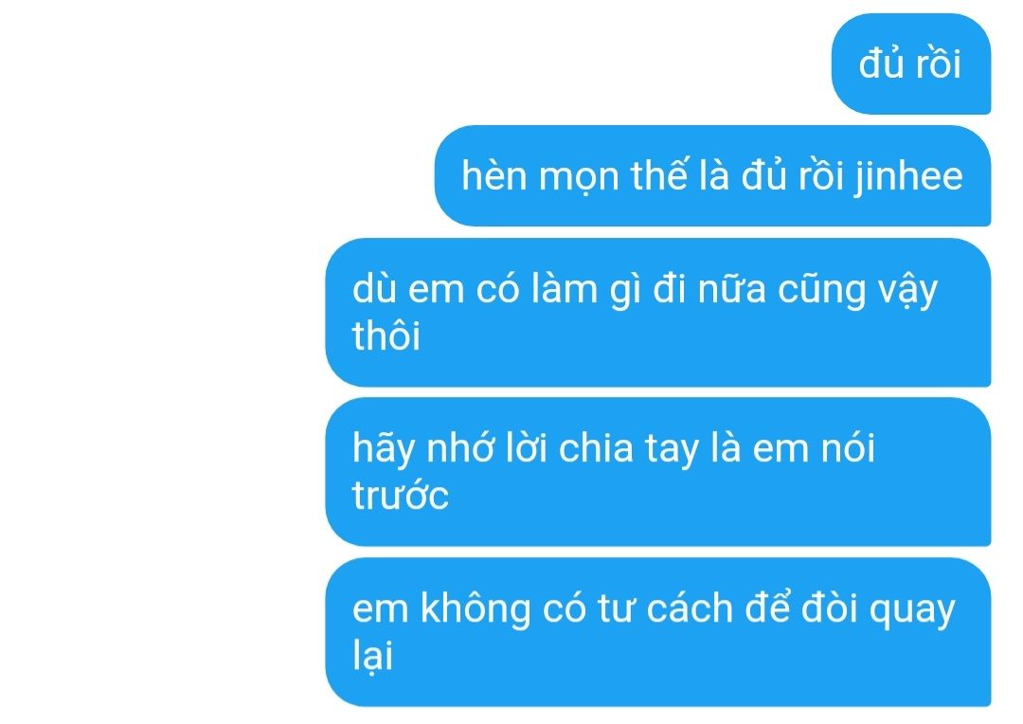Select the word "không" in last message
Screen dimensions: 1023x724
(476, 609)
